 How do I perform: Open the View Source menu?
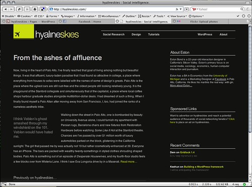coord(177,16)
